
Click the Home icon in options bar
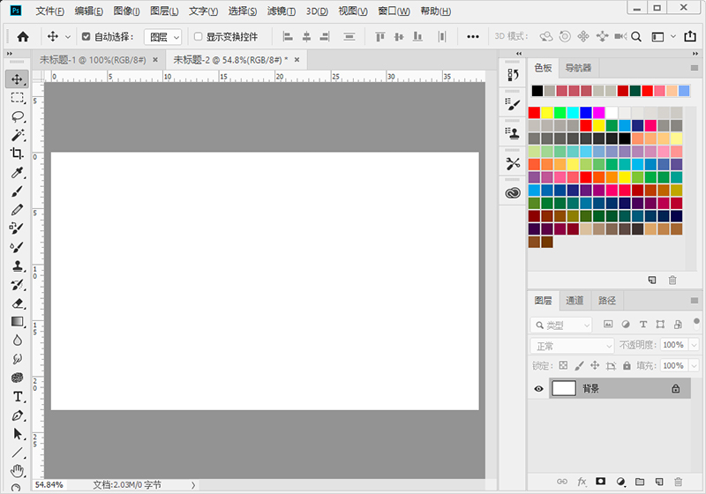[x=23, y=37]
